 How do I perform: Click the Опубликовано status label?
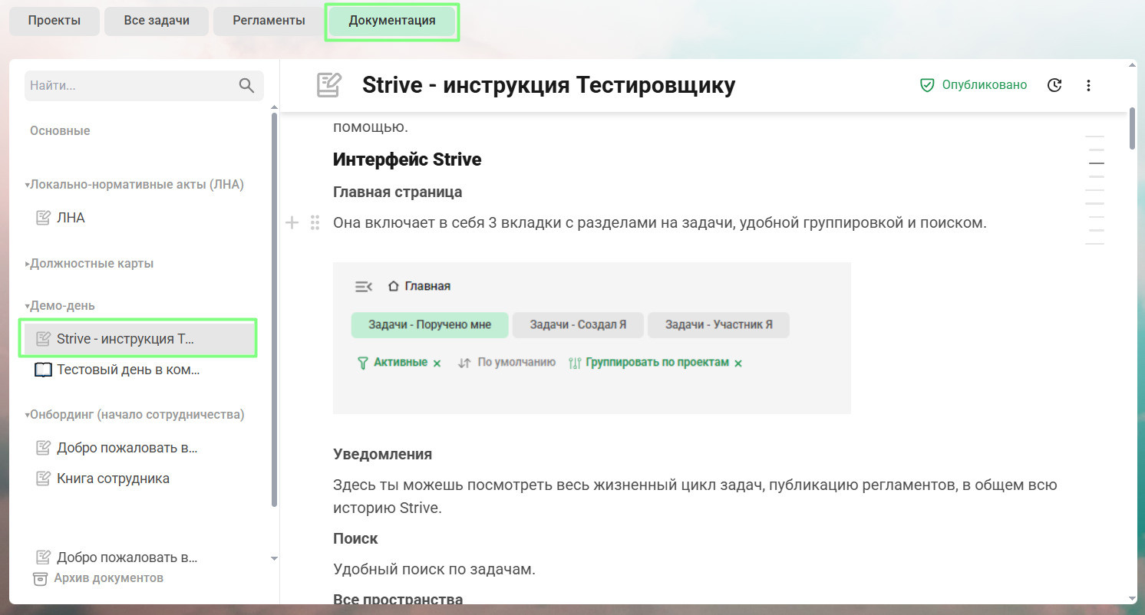click(x=984, y=85)
